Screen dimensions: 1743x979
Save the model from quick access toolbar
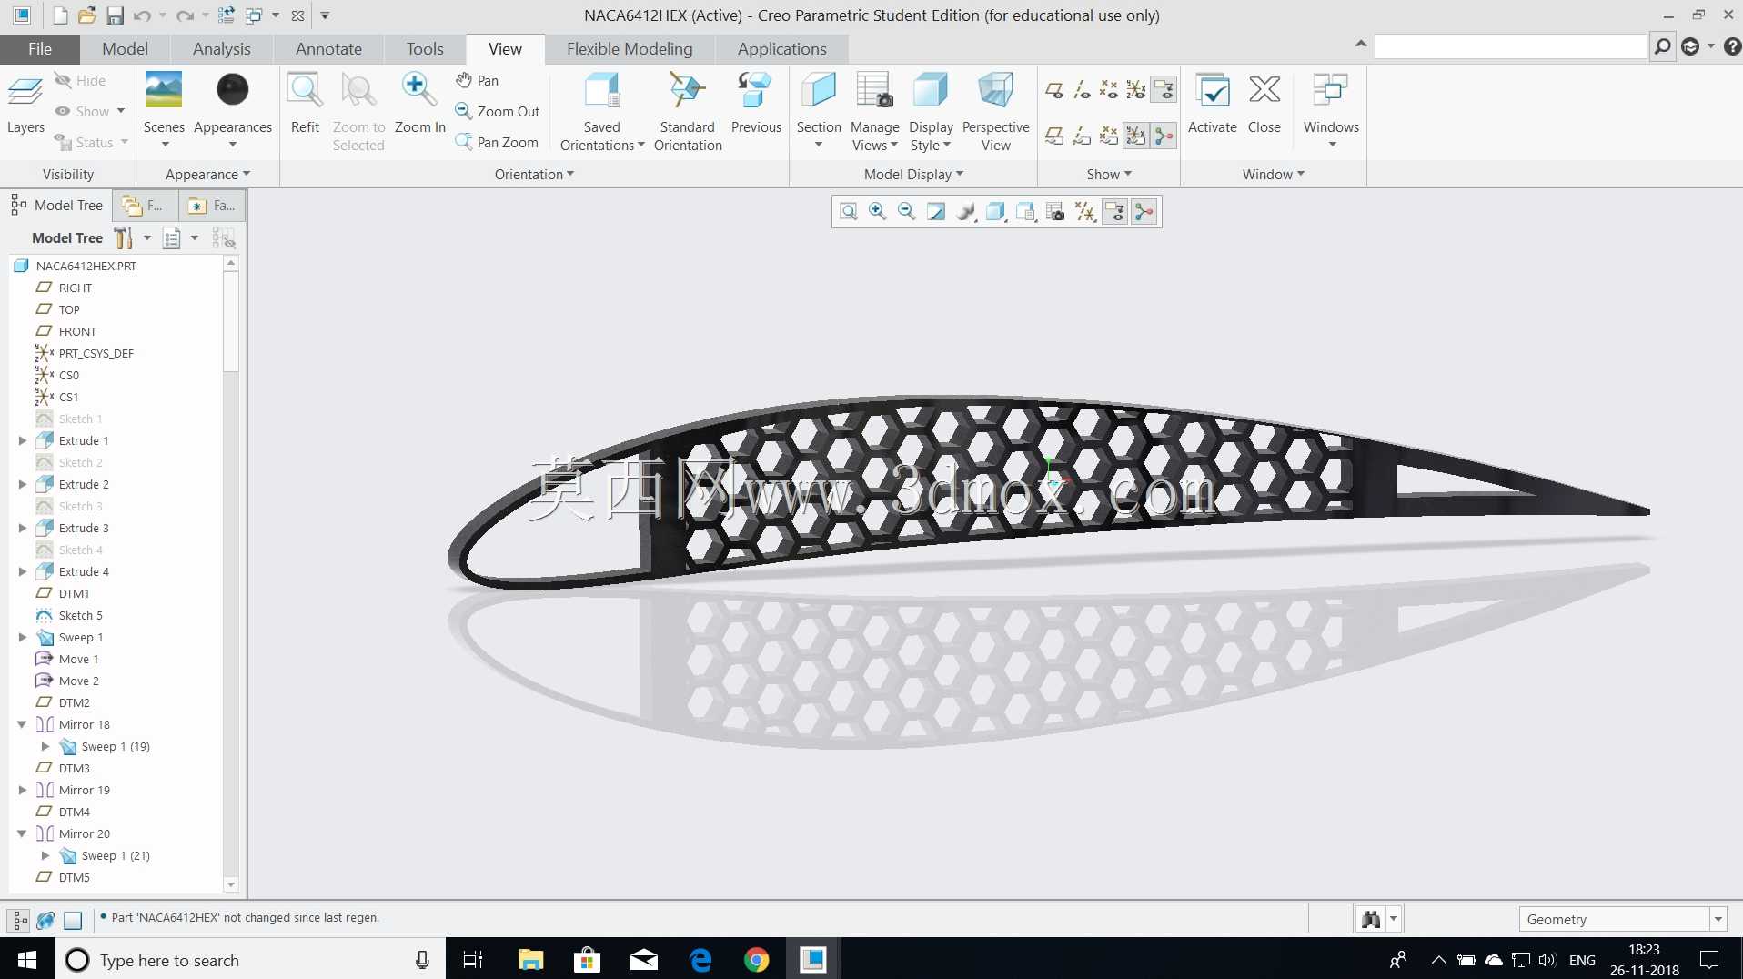[115, 15]
